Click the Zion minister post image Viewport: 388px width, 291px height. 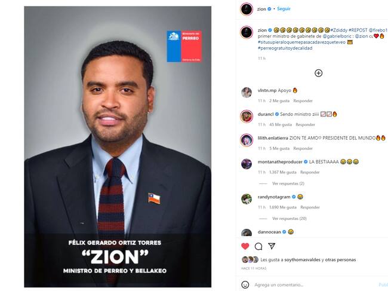(117, 146)
